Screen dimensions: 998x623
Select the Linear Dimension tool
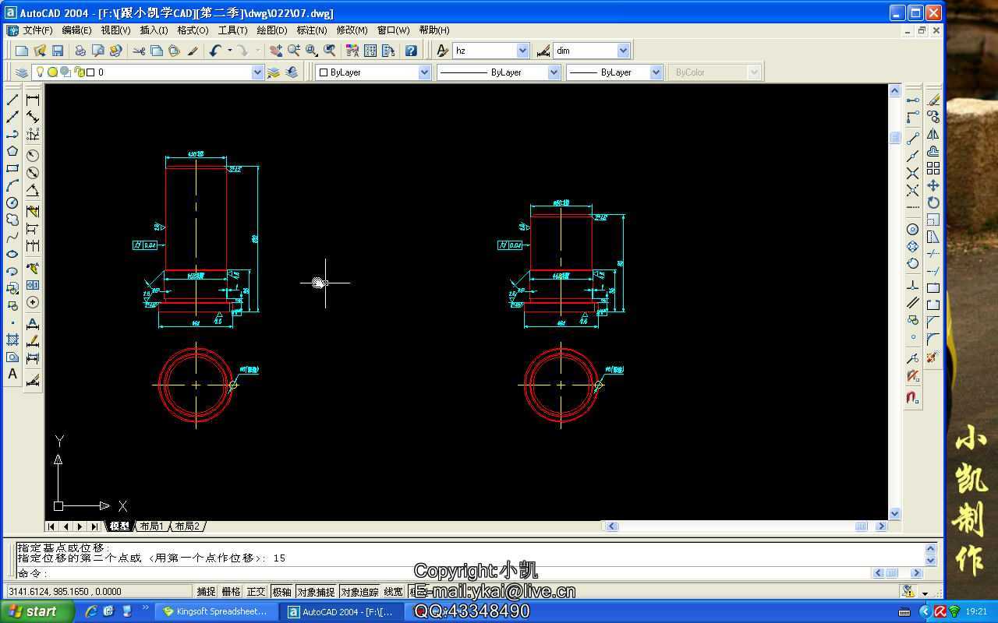click(33, 100)
